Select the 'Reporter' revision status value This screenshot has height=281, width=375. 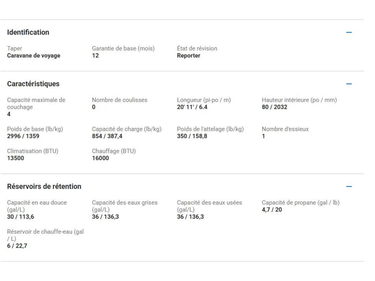point(189,56)
